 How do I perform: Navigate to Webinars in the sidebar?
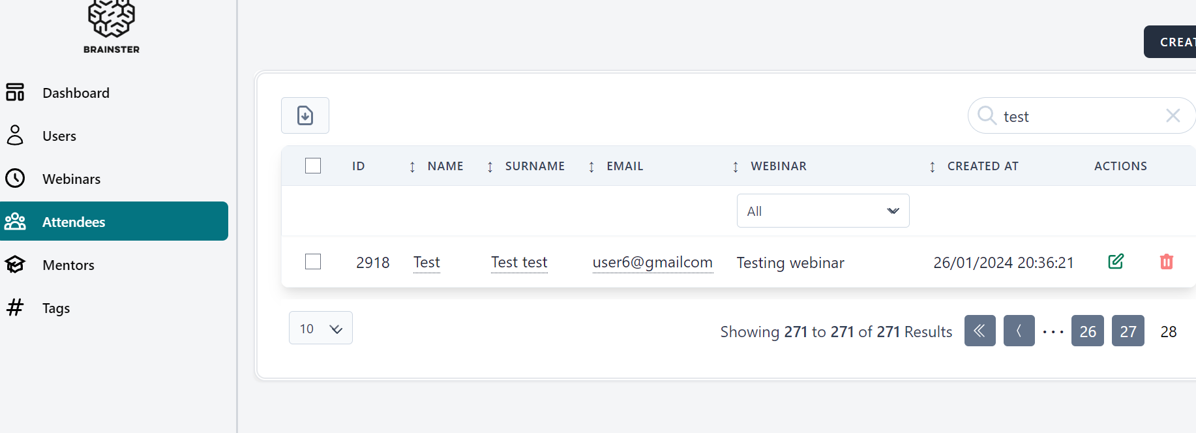click(x=71, y=179)
